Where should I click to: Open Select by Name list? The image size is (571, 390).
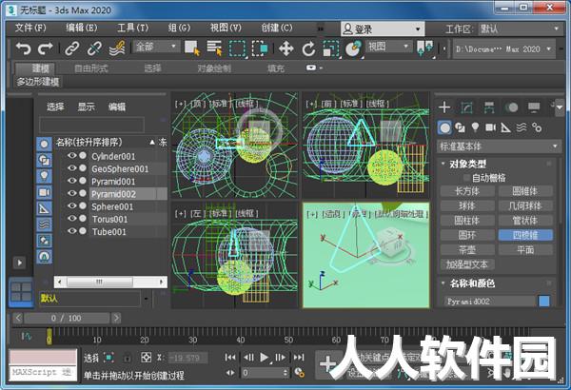click(x=214, y=49)
